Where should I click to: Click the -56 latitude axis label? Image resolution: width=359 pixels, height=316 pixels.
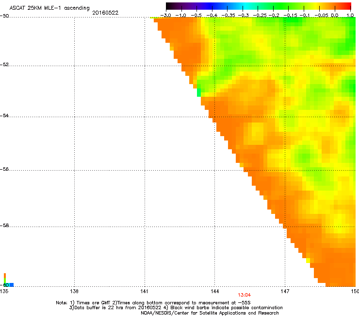coord(4,169)
